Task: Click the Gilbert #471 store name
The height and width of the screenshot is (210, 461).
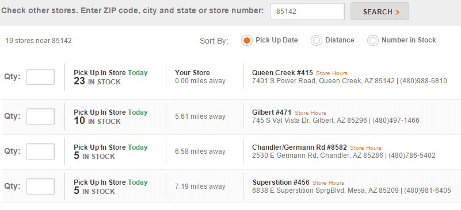Action: pos(272,112)
